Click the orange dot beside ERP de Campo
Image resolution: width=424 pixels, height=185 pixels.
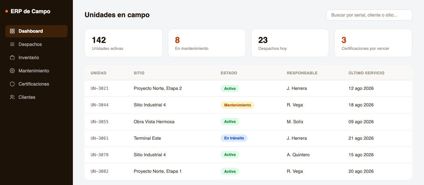tap(7, 11)
